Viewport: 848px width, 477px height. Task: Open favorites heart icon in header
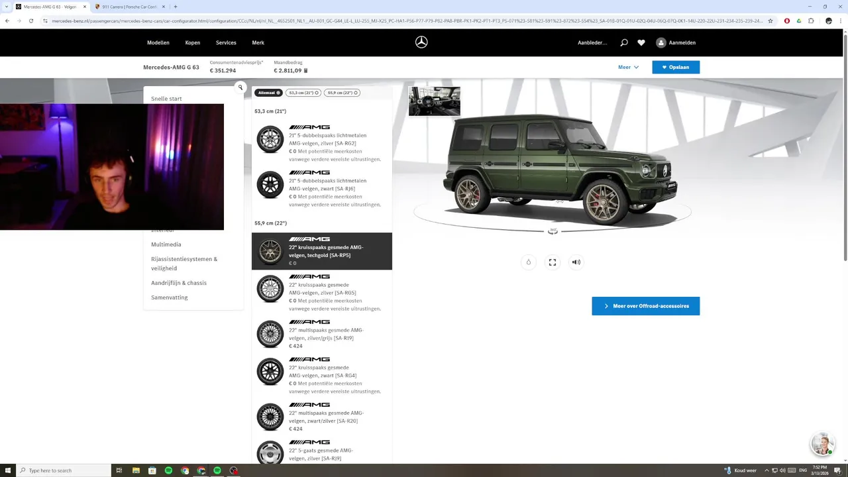tap(641, 42)
